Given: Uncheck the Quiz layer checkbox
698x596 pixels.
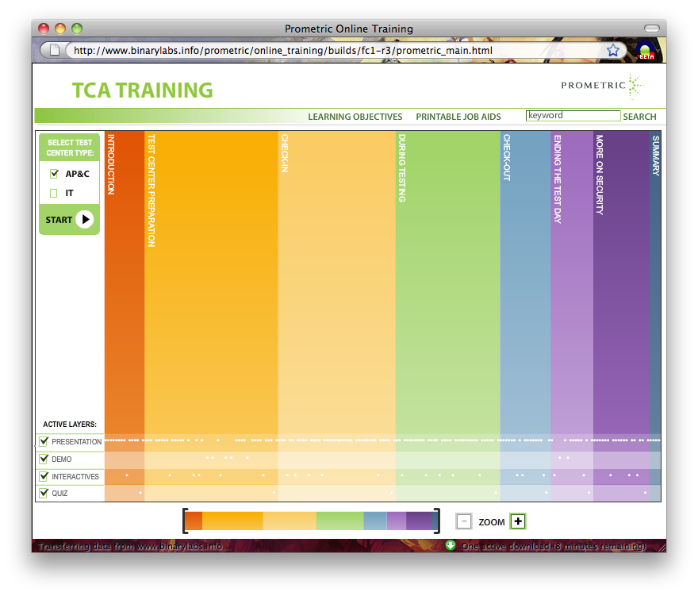Looking at the screenshot, I should pyautogui.click(x=44, y=493).
